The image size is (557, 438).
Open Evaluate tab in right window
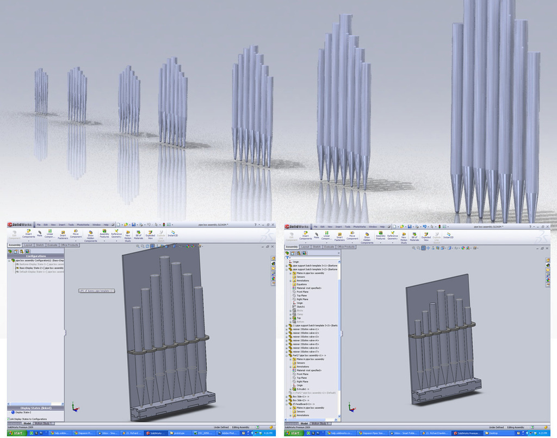click(x=329, y=247)
